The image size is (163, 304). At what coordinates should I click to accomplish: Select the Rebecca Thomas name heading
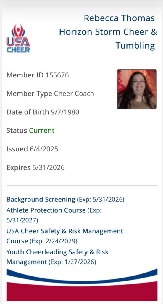pyautogui.click(x=119, y=18)
